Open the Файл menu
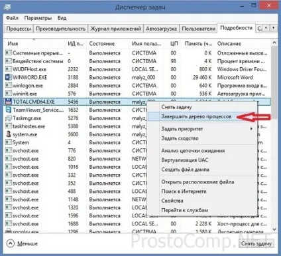The height and width of the screenshot is (256, 281). pyautogui.click(x=12, y=18)
